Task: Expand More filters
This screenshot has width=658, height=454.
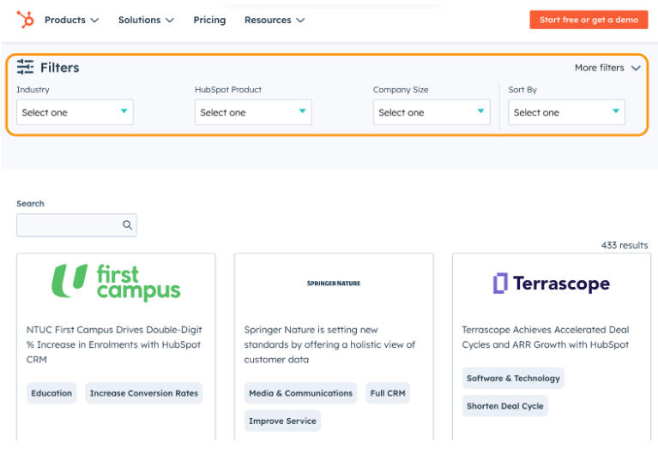Action: click(607, 68)
